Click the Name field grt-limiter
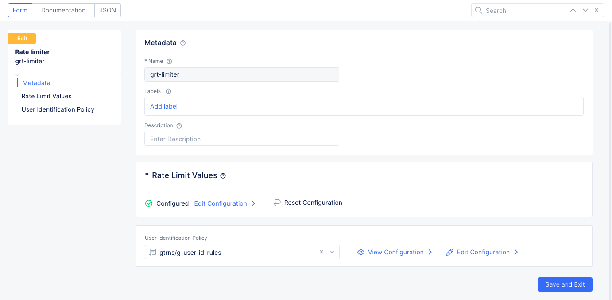 [x=242, y=74]
